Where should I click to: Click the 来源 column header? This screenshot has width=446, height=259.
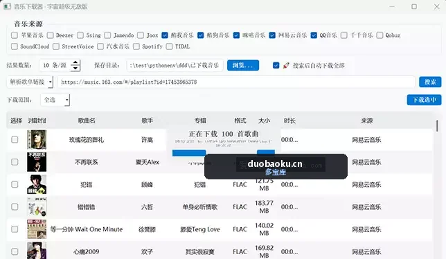point(366,120)
